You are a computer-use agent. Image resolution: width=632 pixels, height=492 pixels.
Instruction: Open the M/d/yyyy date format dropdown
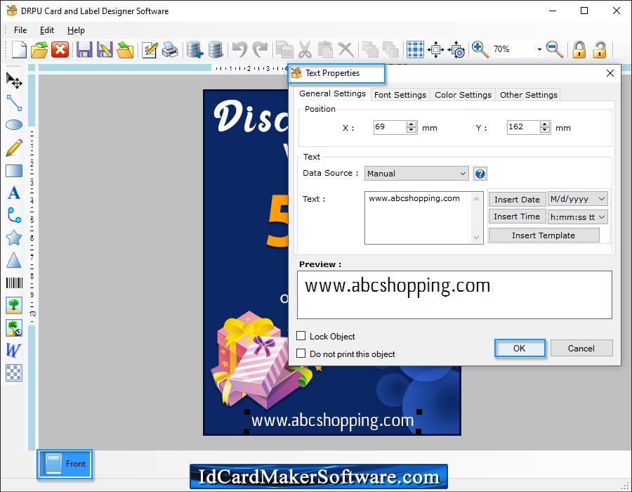click(x=577, y=200)
